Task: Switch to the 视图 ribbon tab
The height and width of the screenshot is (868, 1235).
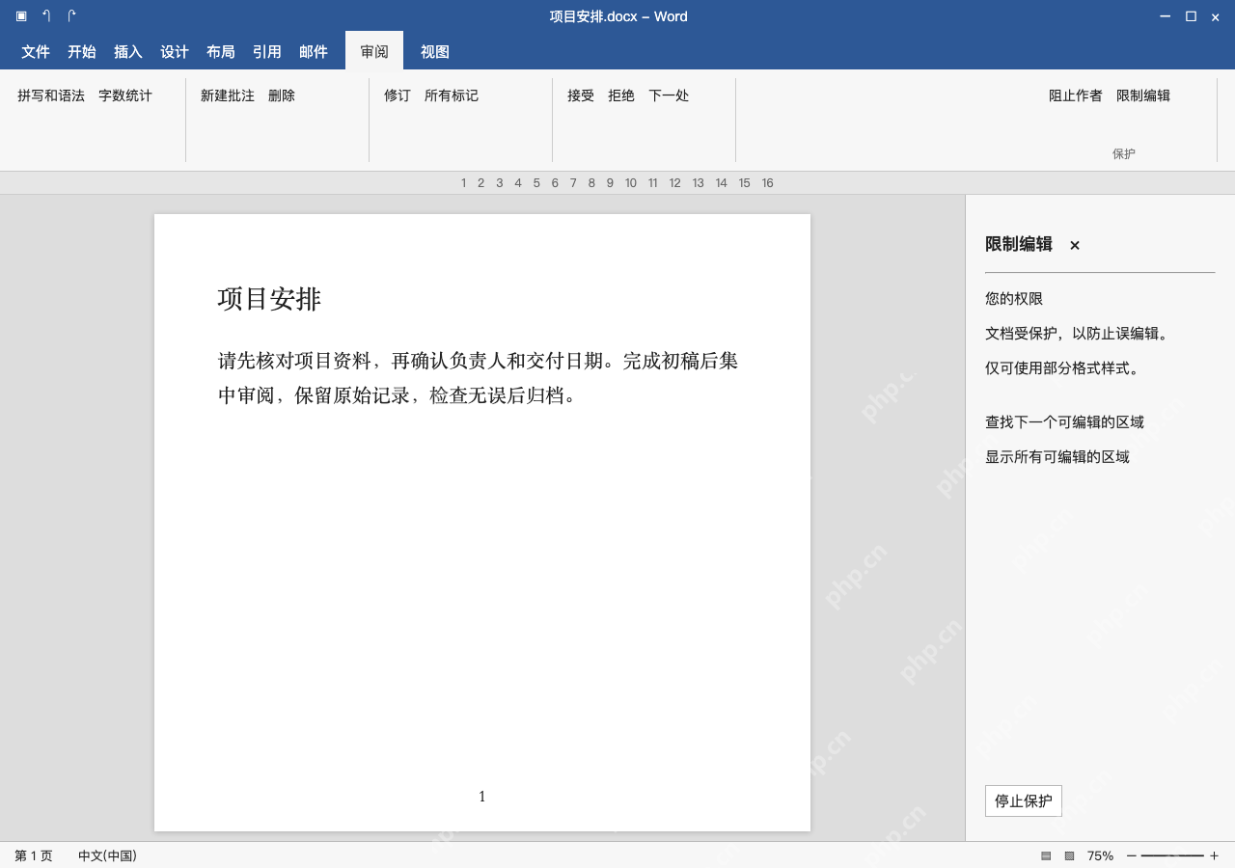Action: coord(435,52)
